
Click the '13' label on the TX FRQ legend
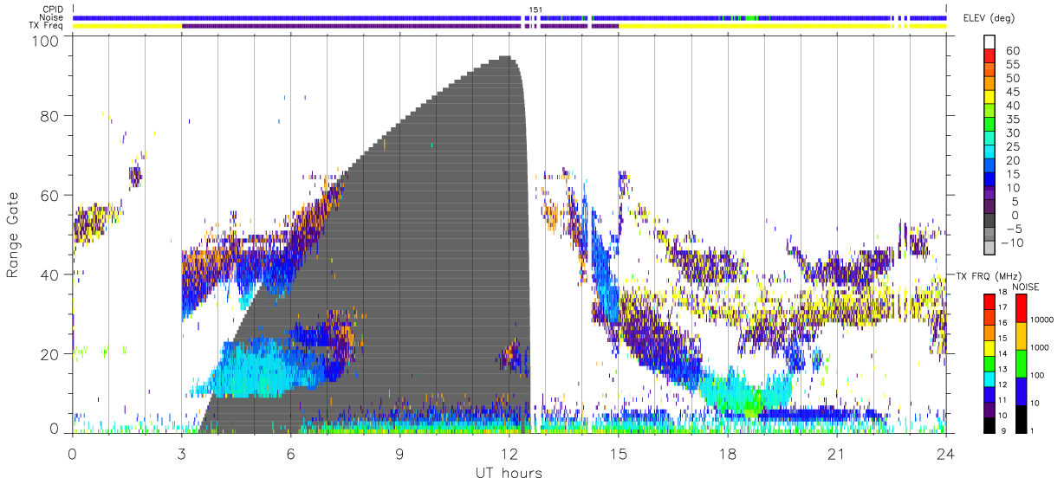1004,369
